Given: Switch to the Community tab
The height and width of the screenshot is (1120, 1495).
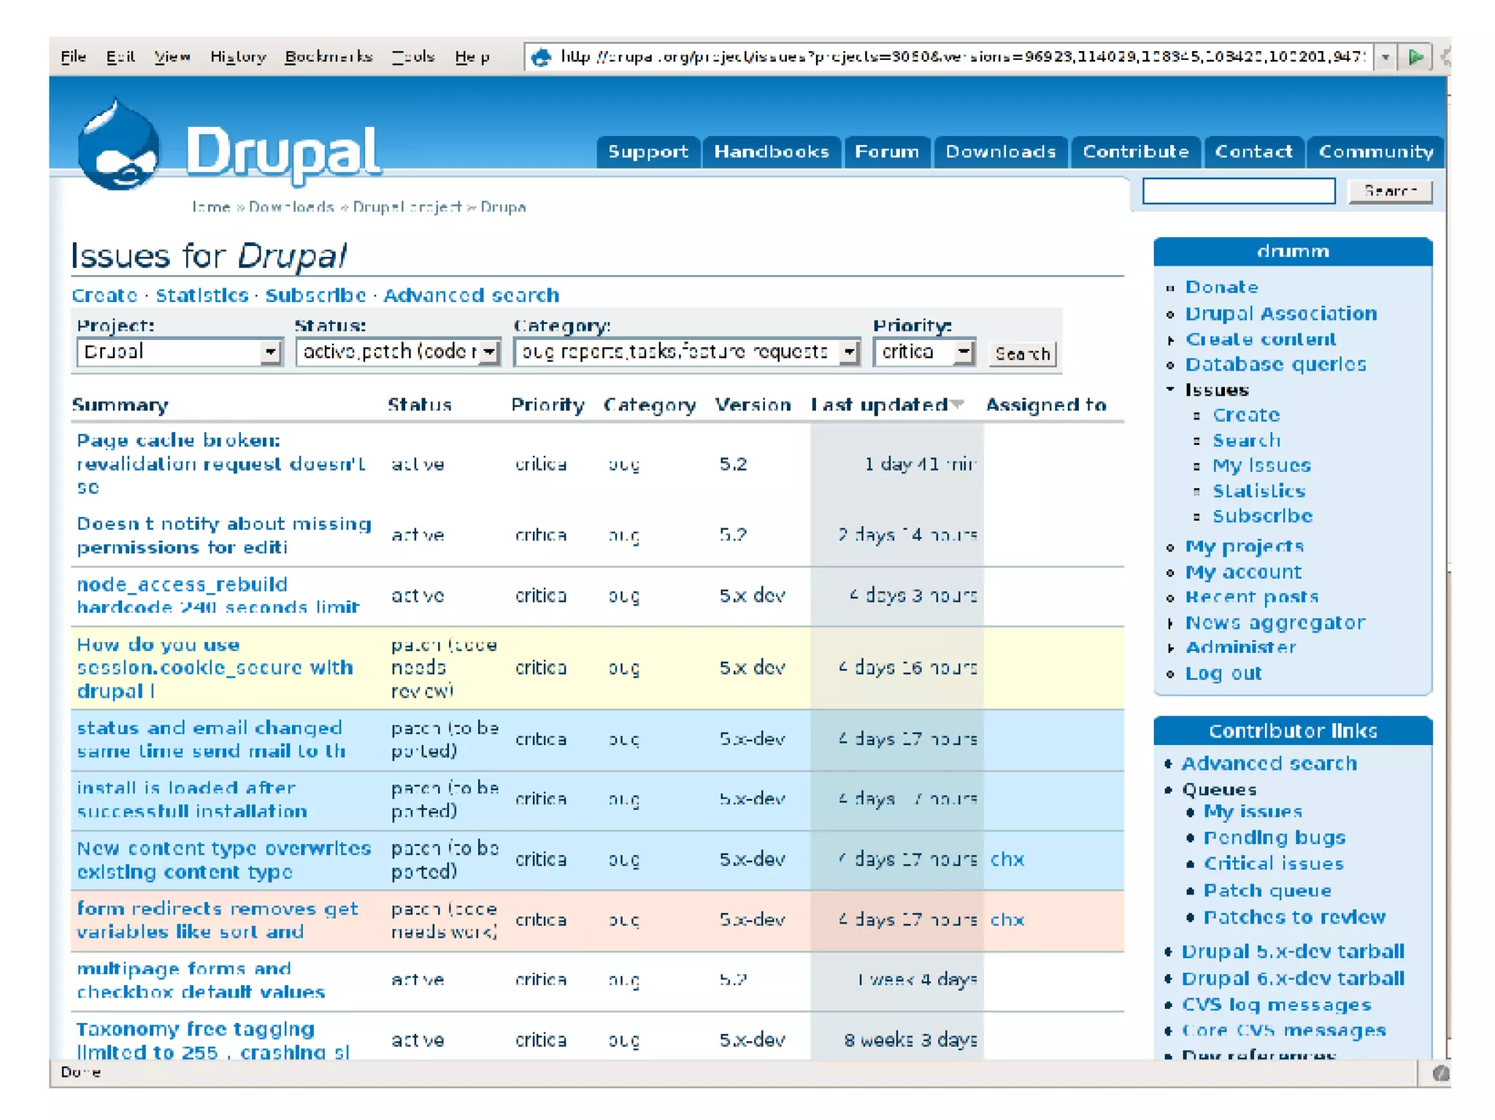Looking at the screenshot, I should click(1375, 152).
